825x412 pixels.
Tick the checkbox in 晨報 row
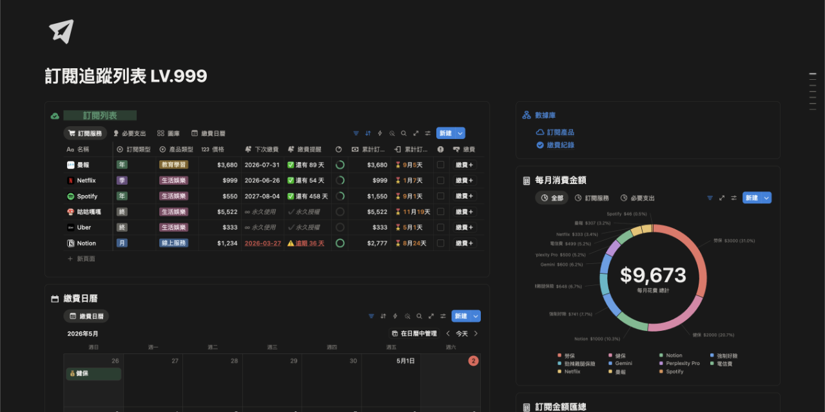click(440, 165)
